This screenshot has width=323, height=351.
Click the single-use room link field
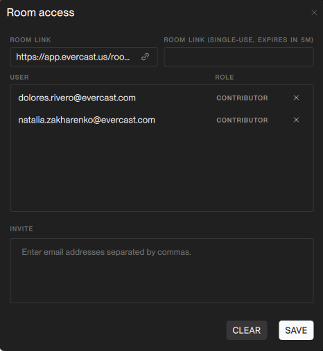point(238,57)
